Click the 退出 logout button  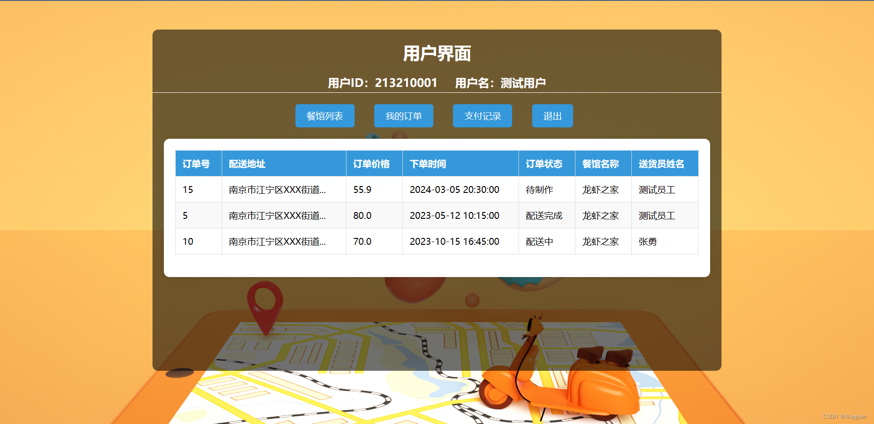(553, 116)
